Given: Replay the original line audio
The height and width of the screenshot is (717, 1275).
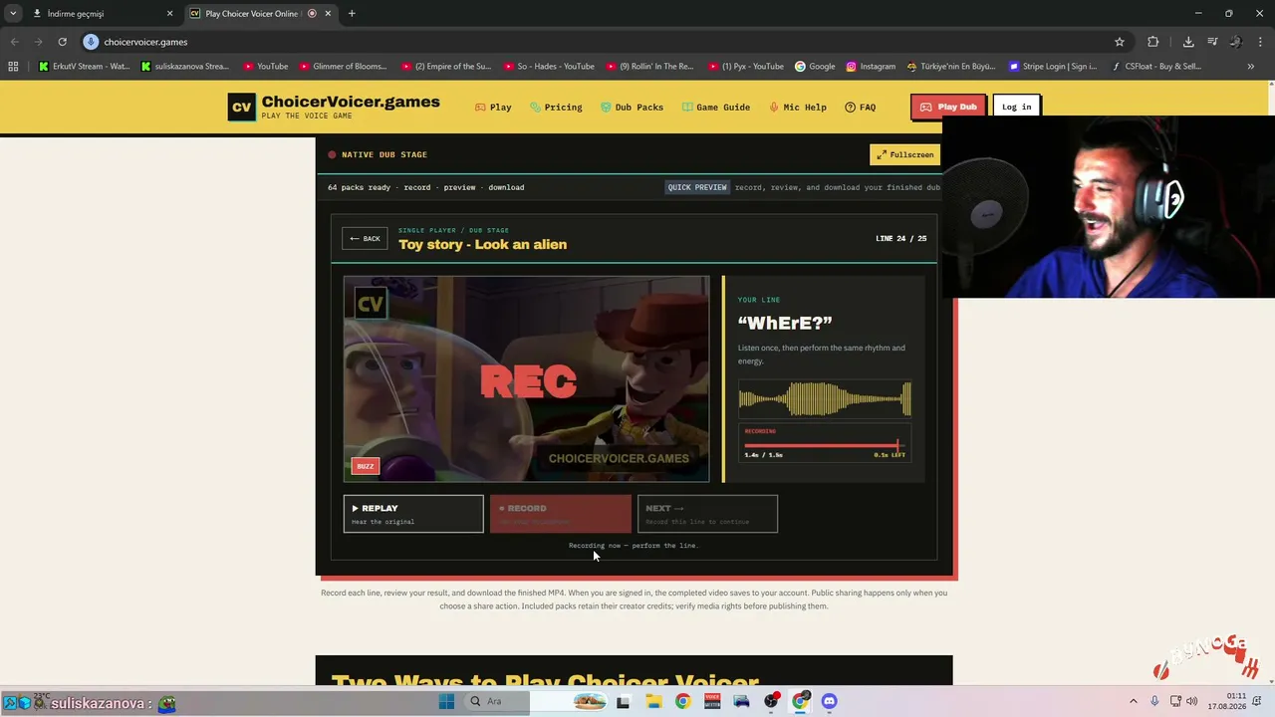Looking at the screenshot, I should pyautogui.click(x=413, y=514).
